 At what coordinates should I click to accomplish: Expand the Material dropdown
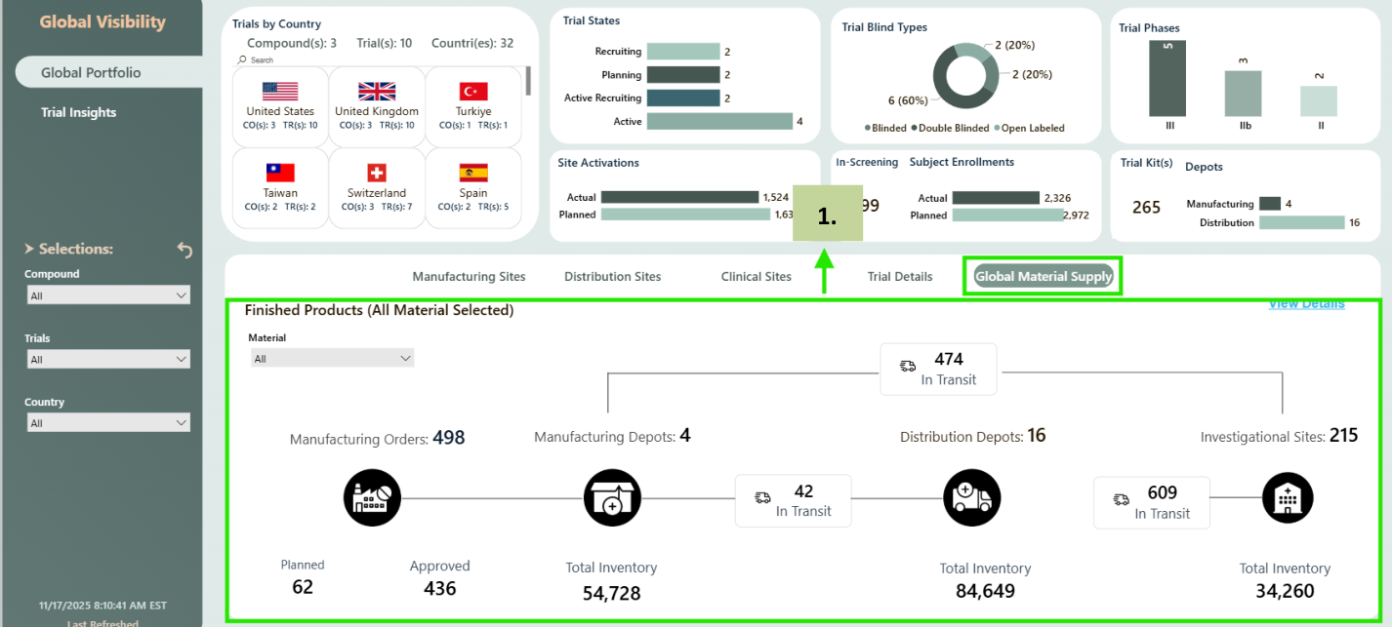331,359
